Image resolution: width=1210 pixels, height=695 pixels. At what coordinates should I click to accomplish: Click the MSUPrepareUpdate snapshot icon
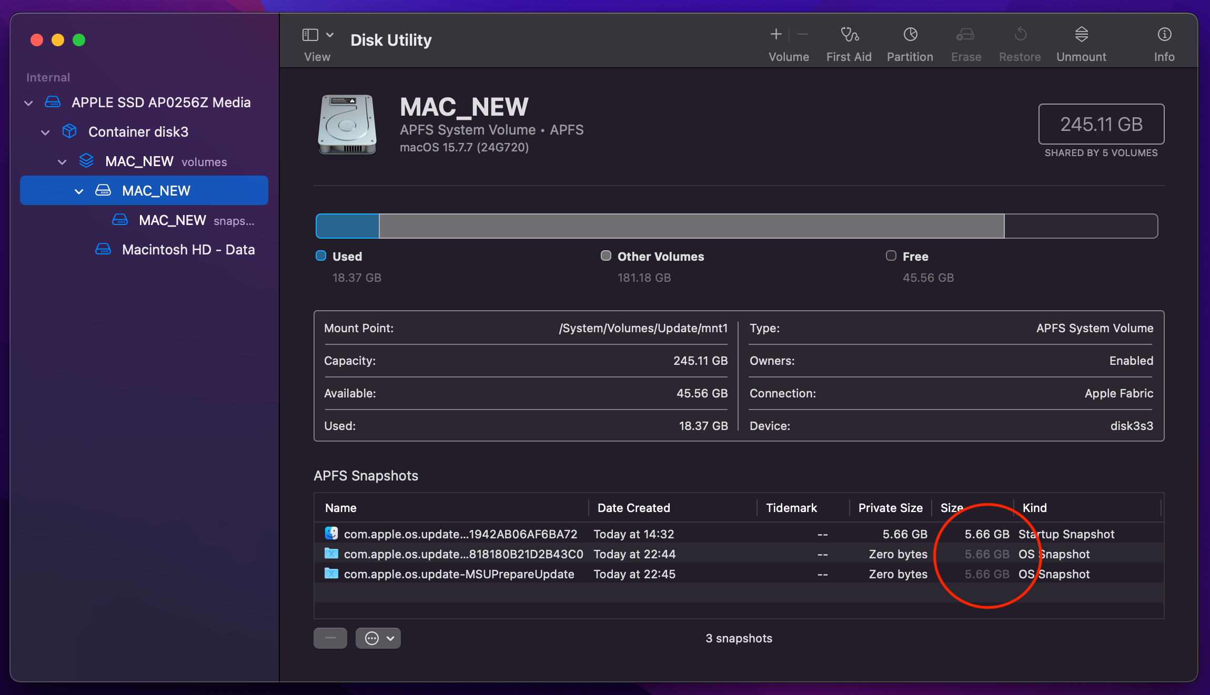[331, 574]
